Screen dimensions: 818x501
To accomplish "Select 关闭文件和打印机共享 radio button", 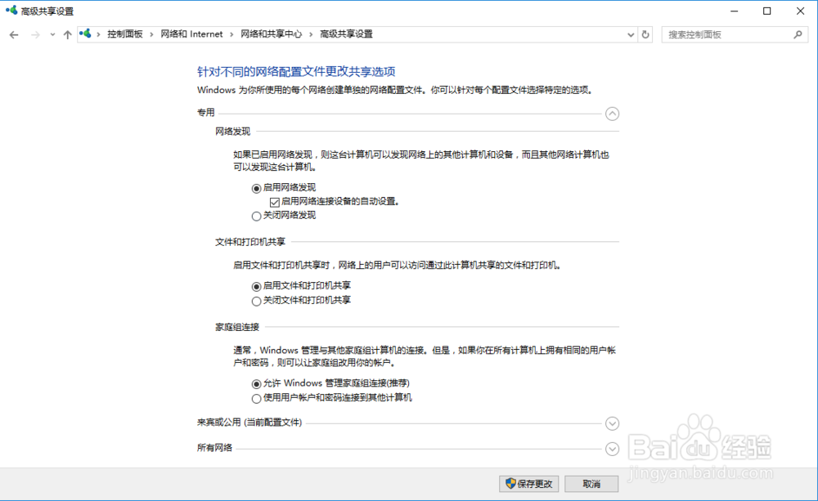I will [257, 302].
